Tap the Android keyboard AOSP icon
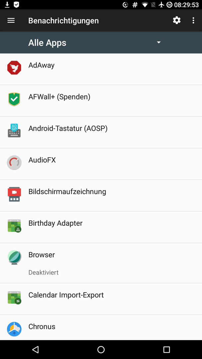The width and height of the screenshot is (202, 359). pos(14,131)
